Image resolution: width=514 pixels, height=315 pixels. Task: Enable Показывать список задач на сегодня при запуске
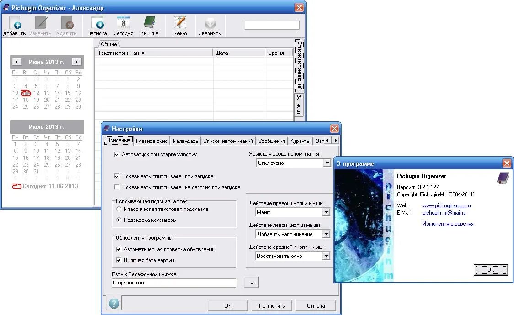pyautogui.click(x=117, y=187)
